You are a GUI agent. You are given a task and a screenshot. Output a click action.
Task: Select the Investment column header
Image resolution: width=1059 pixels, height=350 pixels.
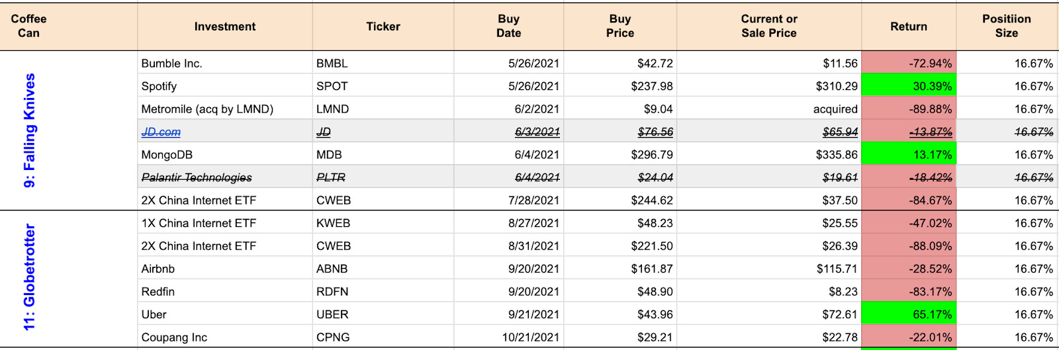[x=224, y=26]
